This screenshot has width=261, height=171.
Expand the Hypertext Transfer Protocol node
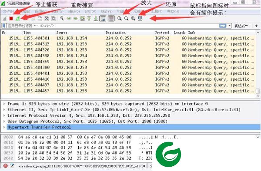4,127
